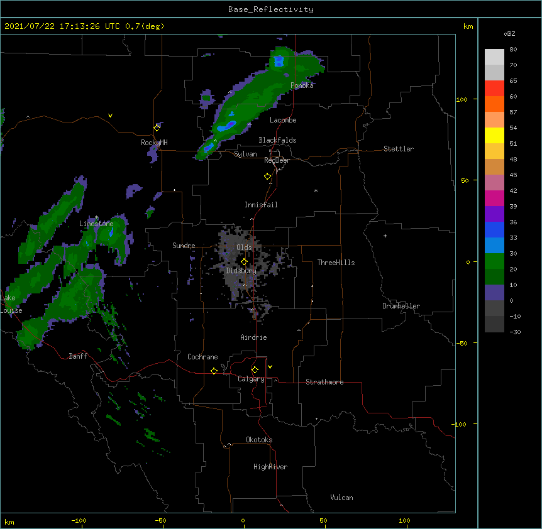Click the white 70 dBZ color swatch

coord(494,57)
